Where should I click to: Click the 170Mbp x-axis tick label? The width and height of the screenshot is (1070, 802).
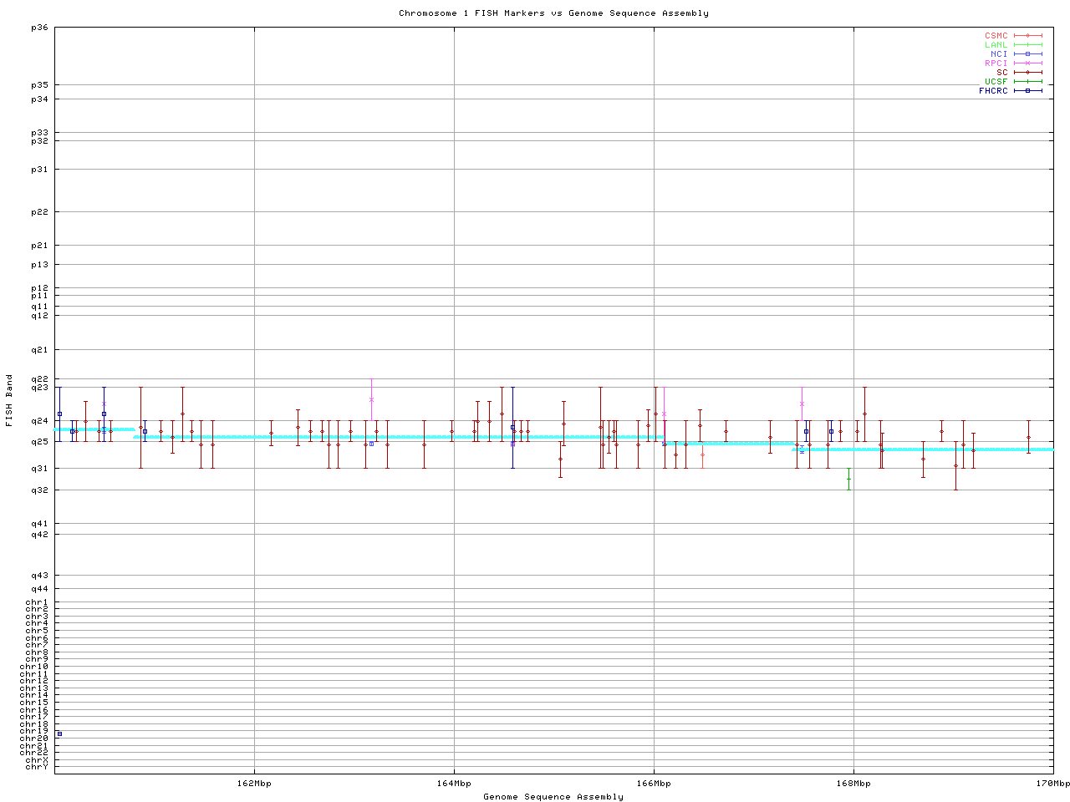pos(1052,784)
